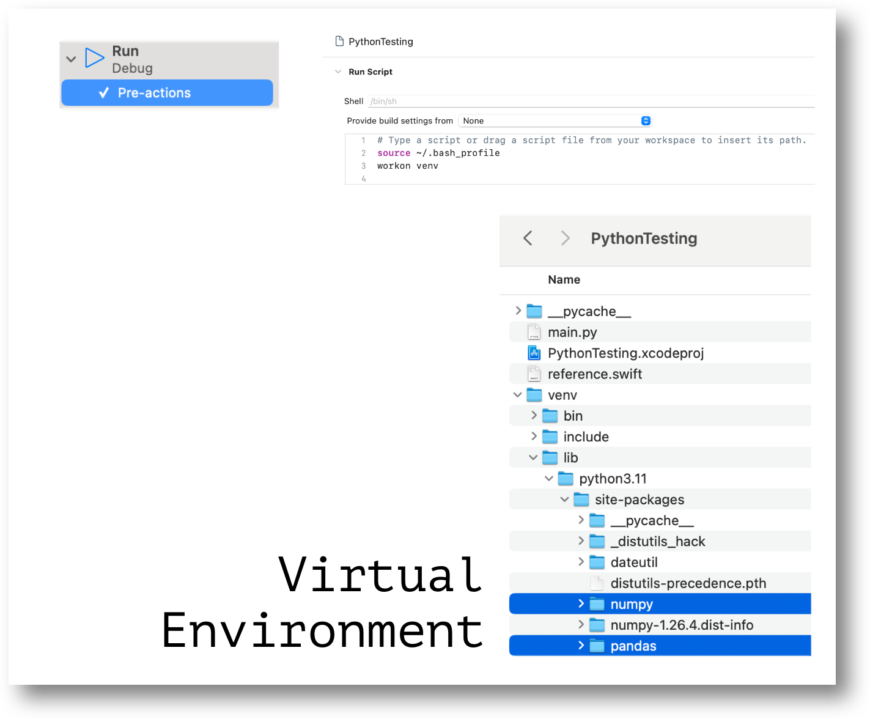Viewport: 870px width, 719px height.
Task: Click the Name column header
Action: [x=564, y=279]
